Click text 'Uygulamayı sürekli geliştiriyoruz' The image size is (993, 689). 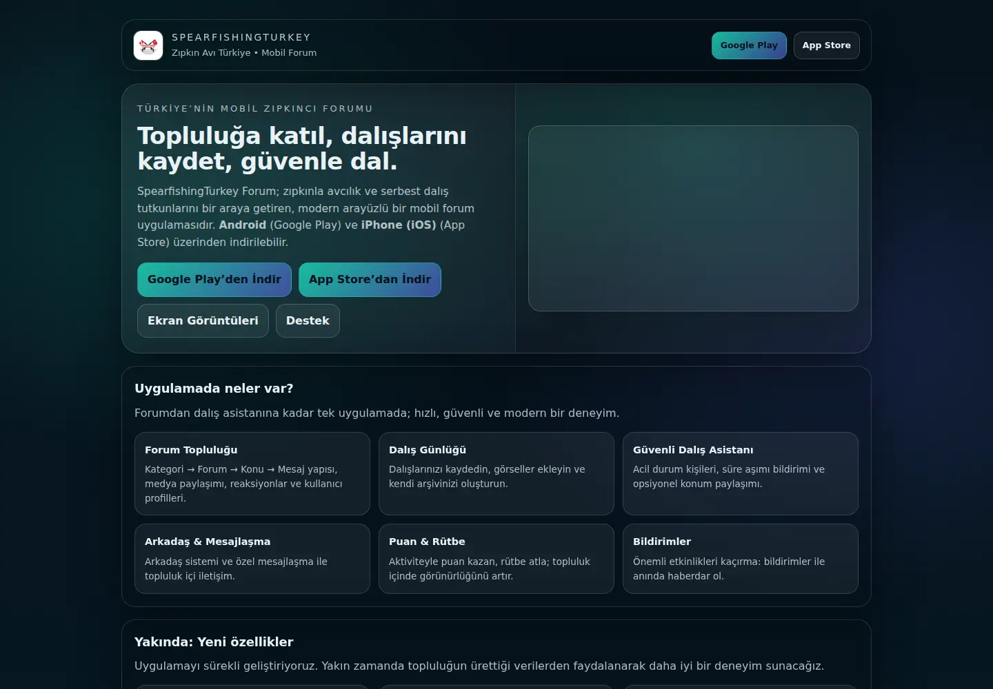(225, 666)
